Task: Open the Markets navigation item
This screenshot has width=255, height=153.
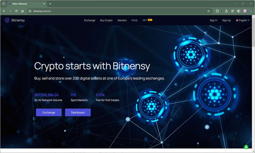Action: tap(122, 20)
